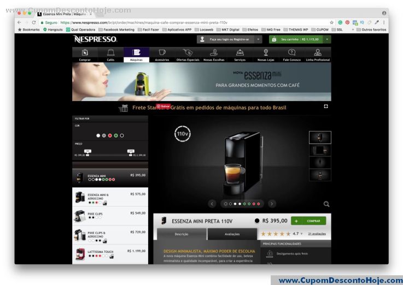Open the Acessórios cup icon

coord(162,55)
